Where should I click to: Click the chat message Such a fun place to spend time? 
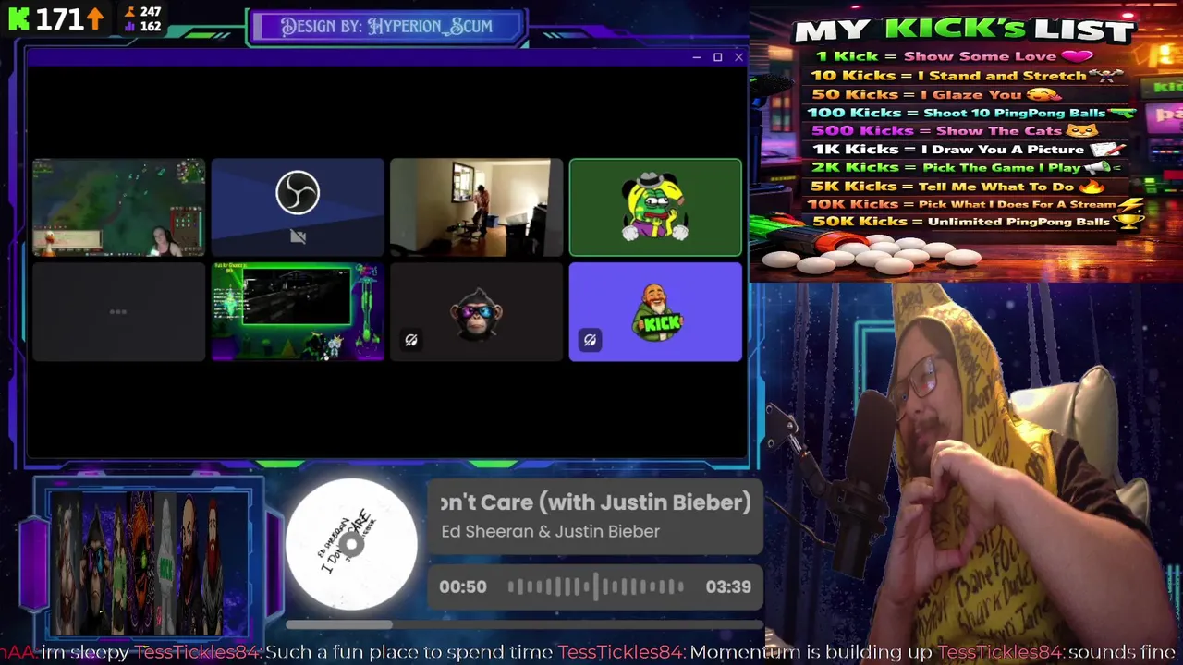click(409, 652)
